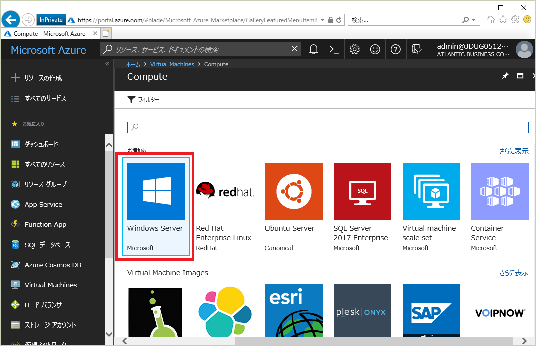The image size is (536, 346).
Task: Collapse the left navigation menu
Action: click(x=107, y=64)
